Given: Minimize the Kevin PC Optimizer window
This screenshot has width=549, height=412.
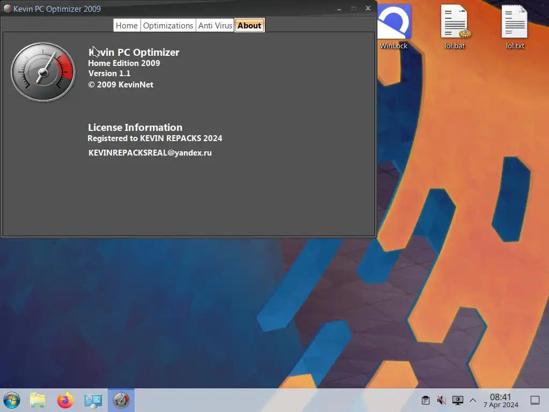Looking at the screenshot, I should point(339,9).
